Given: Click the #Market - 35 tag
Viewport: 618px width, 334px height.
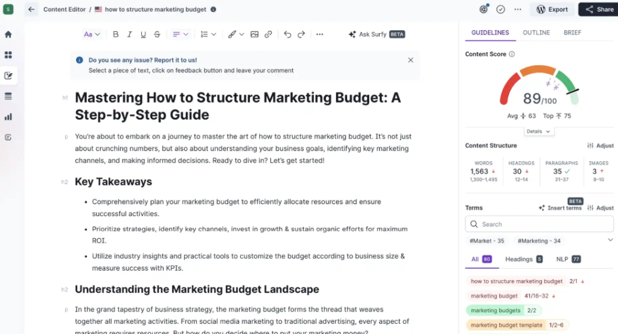Looking at the screenshot, I should [487, 240].
